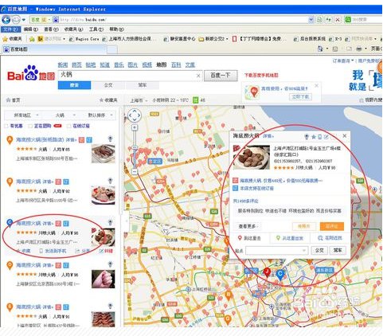This screenshot has width=387, height=336.
Task: Open the 文件 menu
Action: click(10, 29)
